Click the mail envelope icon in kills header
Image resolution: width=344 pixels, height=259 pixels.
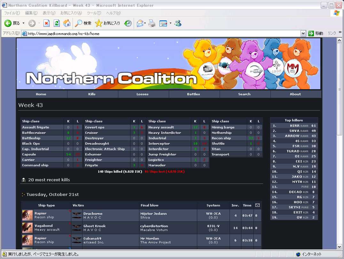point(258,205)
